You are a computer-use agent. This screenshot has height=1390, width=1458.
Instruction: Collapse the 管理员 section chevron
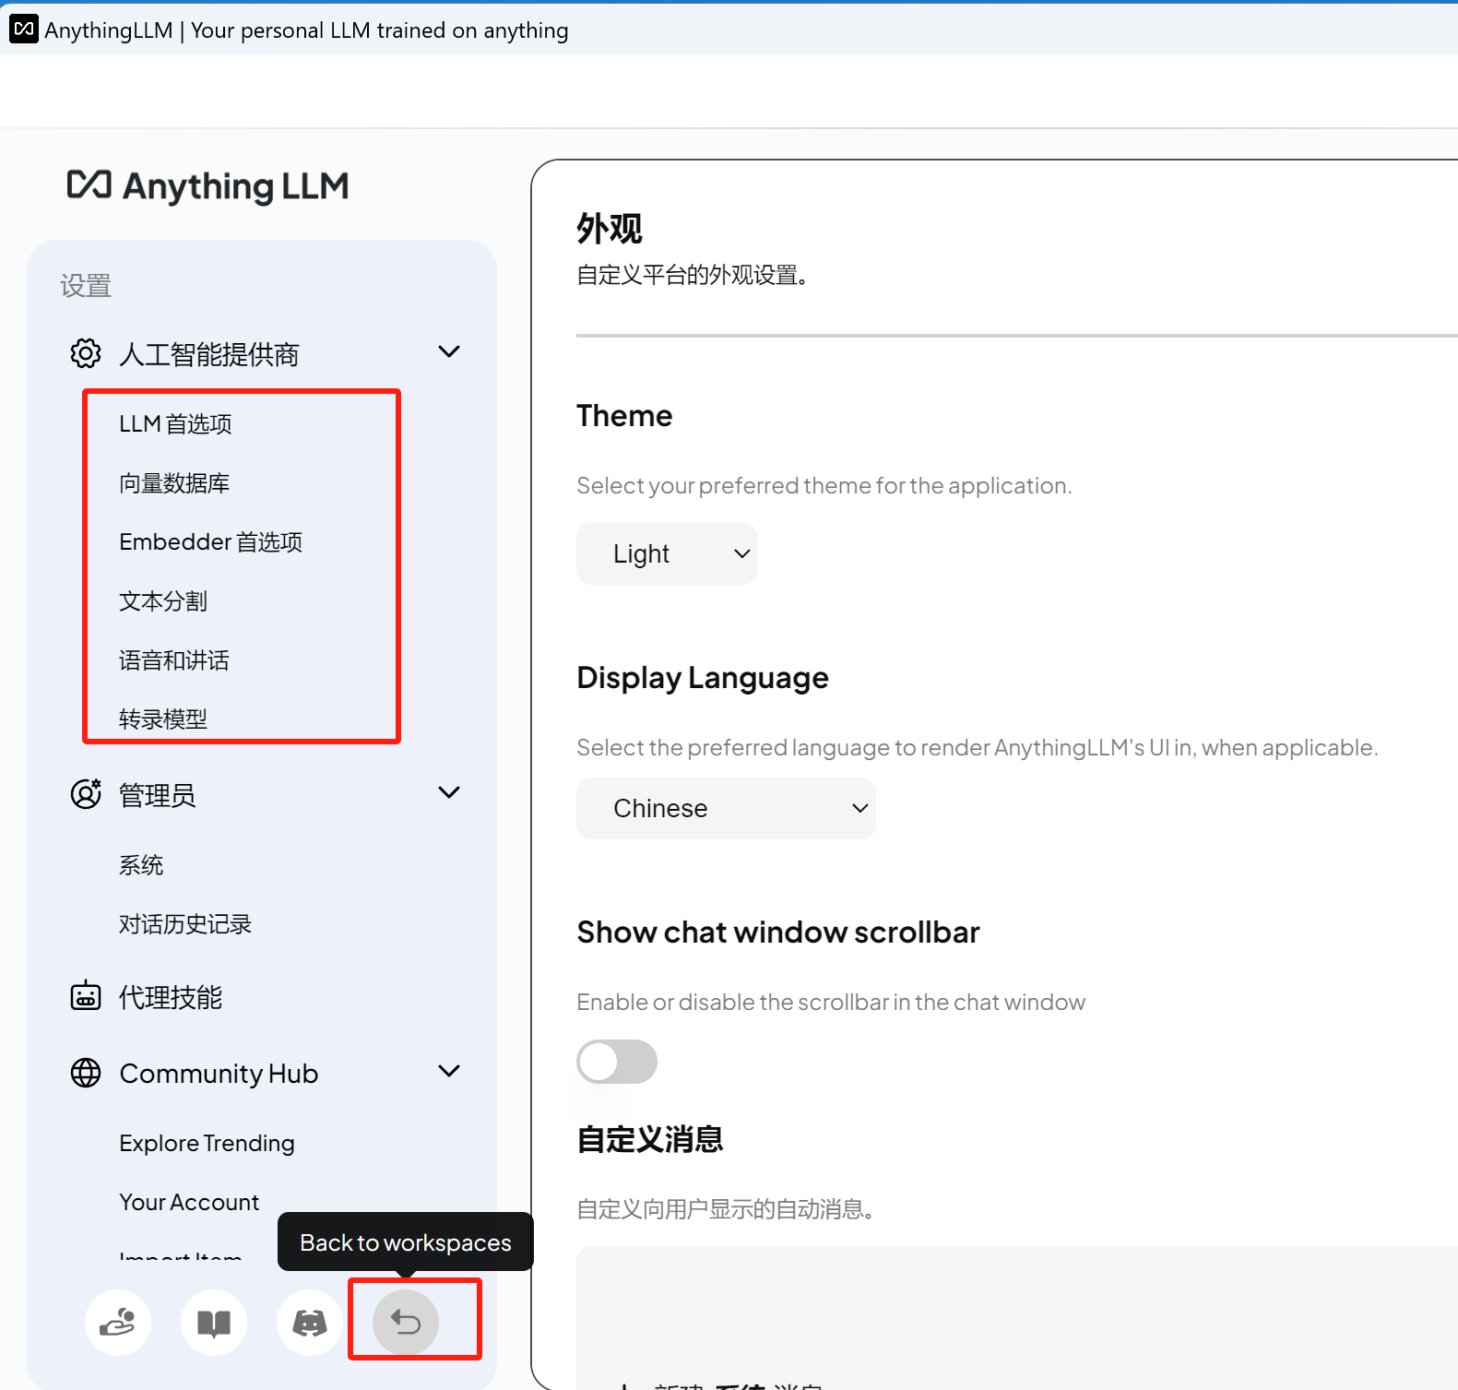coord(449,792)
